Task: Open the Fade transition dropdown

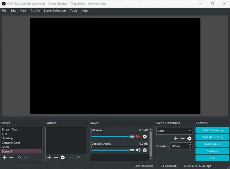Action: point(174,131)
